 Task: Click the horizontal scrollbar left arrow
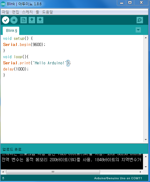(3, 172)
